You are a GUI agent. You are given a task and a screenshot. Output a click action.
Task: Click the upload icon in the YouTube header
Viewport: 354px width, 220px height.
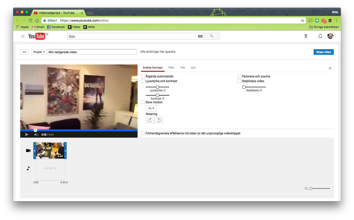coord(306,36)
